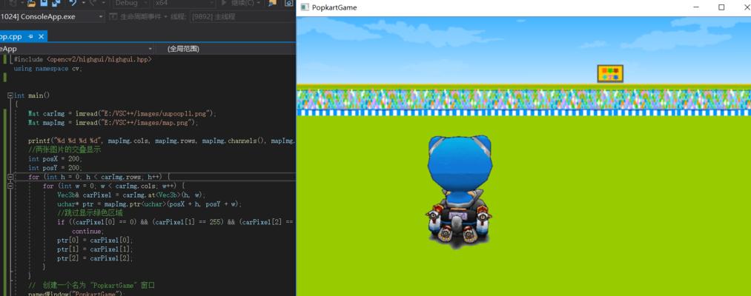Collapse the inner for loop over cols
Viewport: 751px width, 296px height.
[x=10, y=186]
